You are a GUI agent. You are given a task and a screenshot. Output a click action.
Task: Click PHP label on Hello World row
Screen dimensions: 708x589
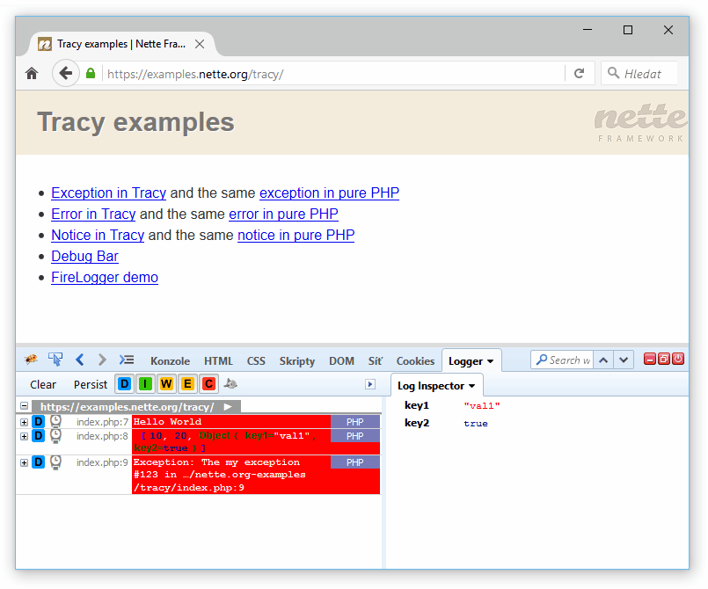pyautogui.click(x=355, y=422)
